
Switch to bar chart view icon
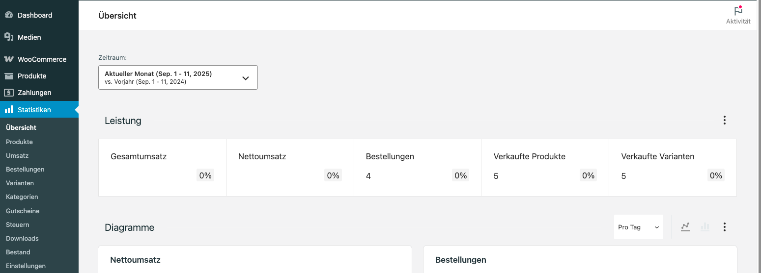(705, 227)
